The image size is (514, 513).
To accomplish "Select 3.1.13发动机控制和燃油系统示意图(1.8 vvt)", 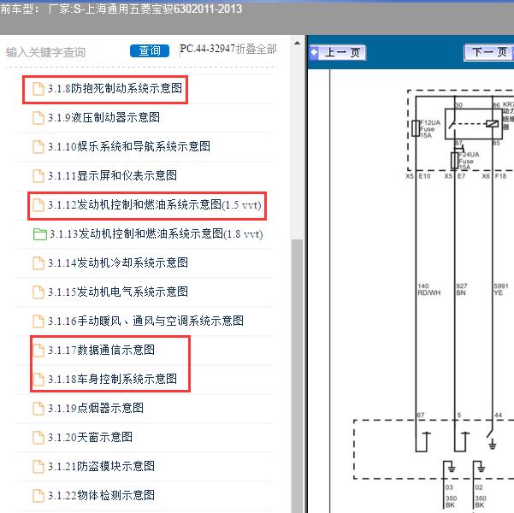I will (x=156, y=234).
